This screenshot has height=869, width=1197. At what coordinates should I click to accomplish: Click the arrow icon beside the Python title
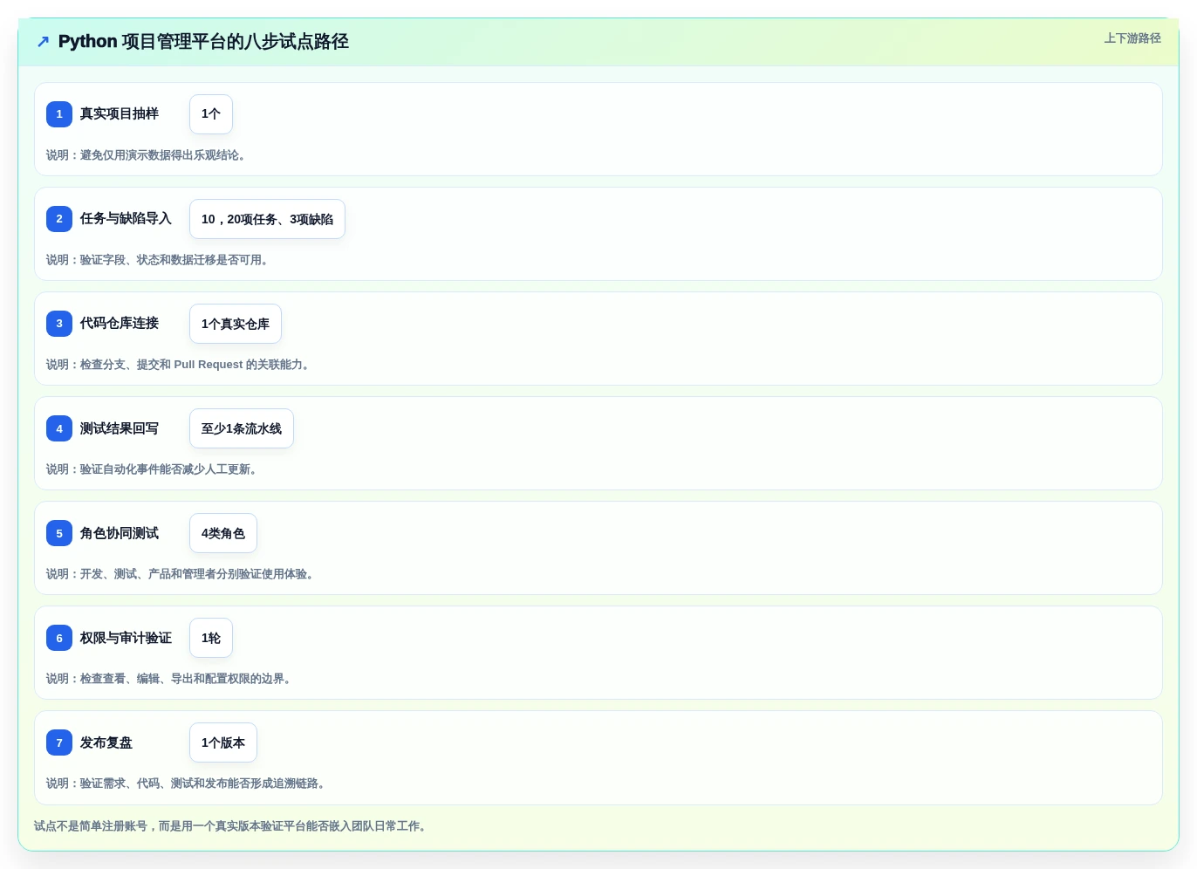click(43, 42)
